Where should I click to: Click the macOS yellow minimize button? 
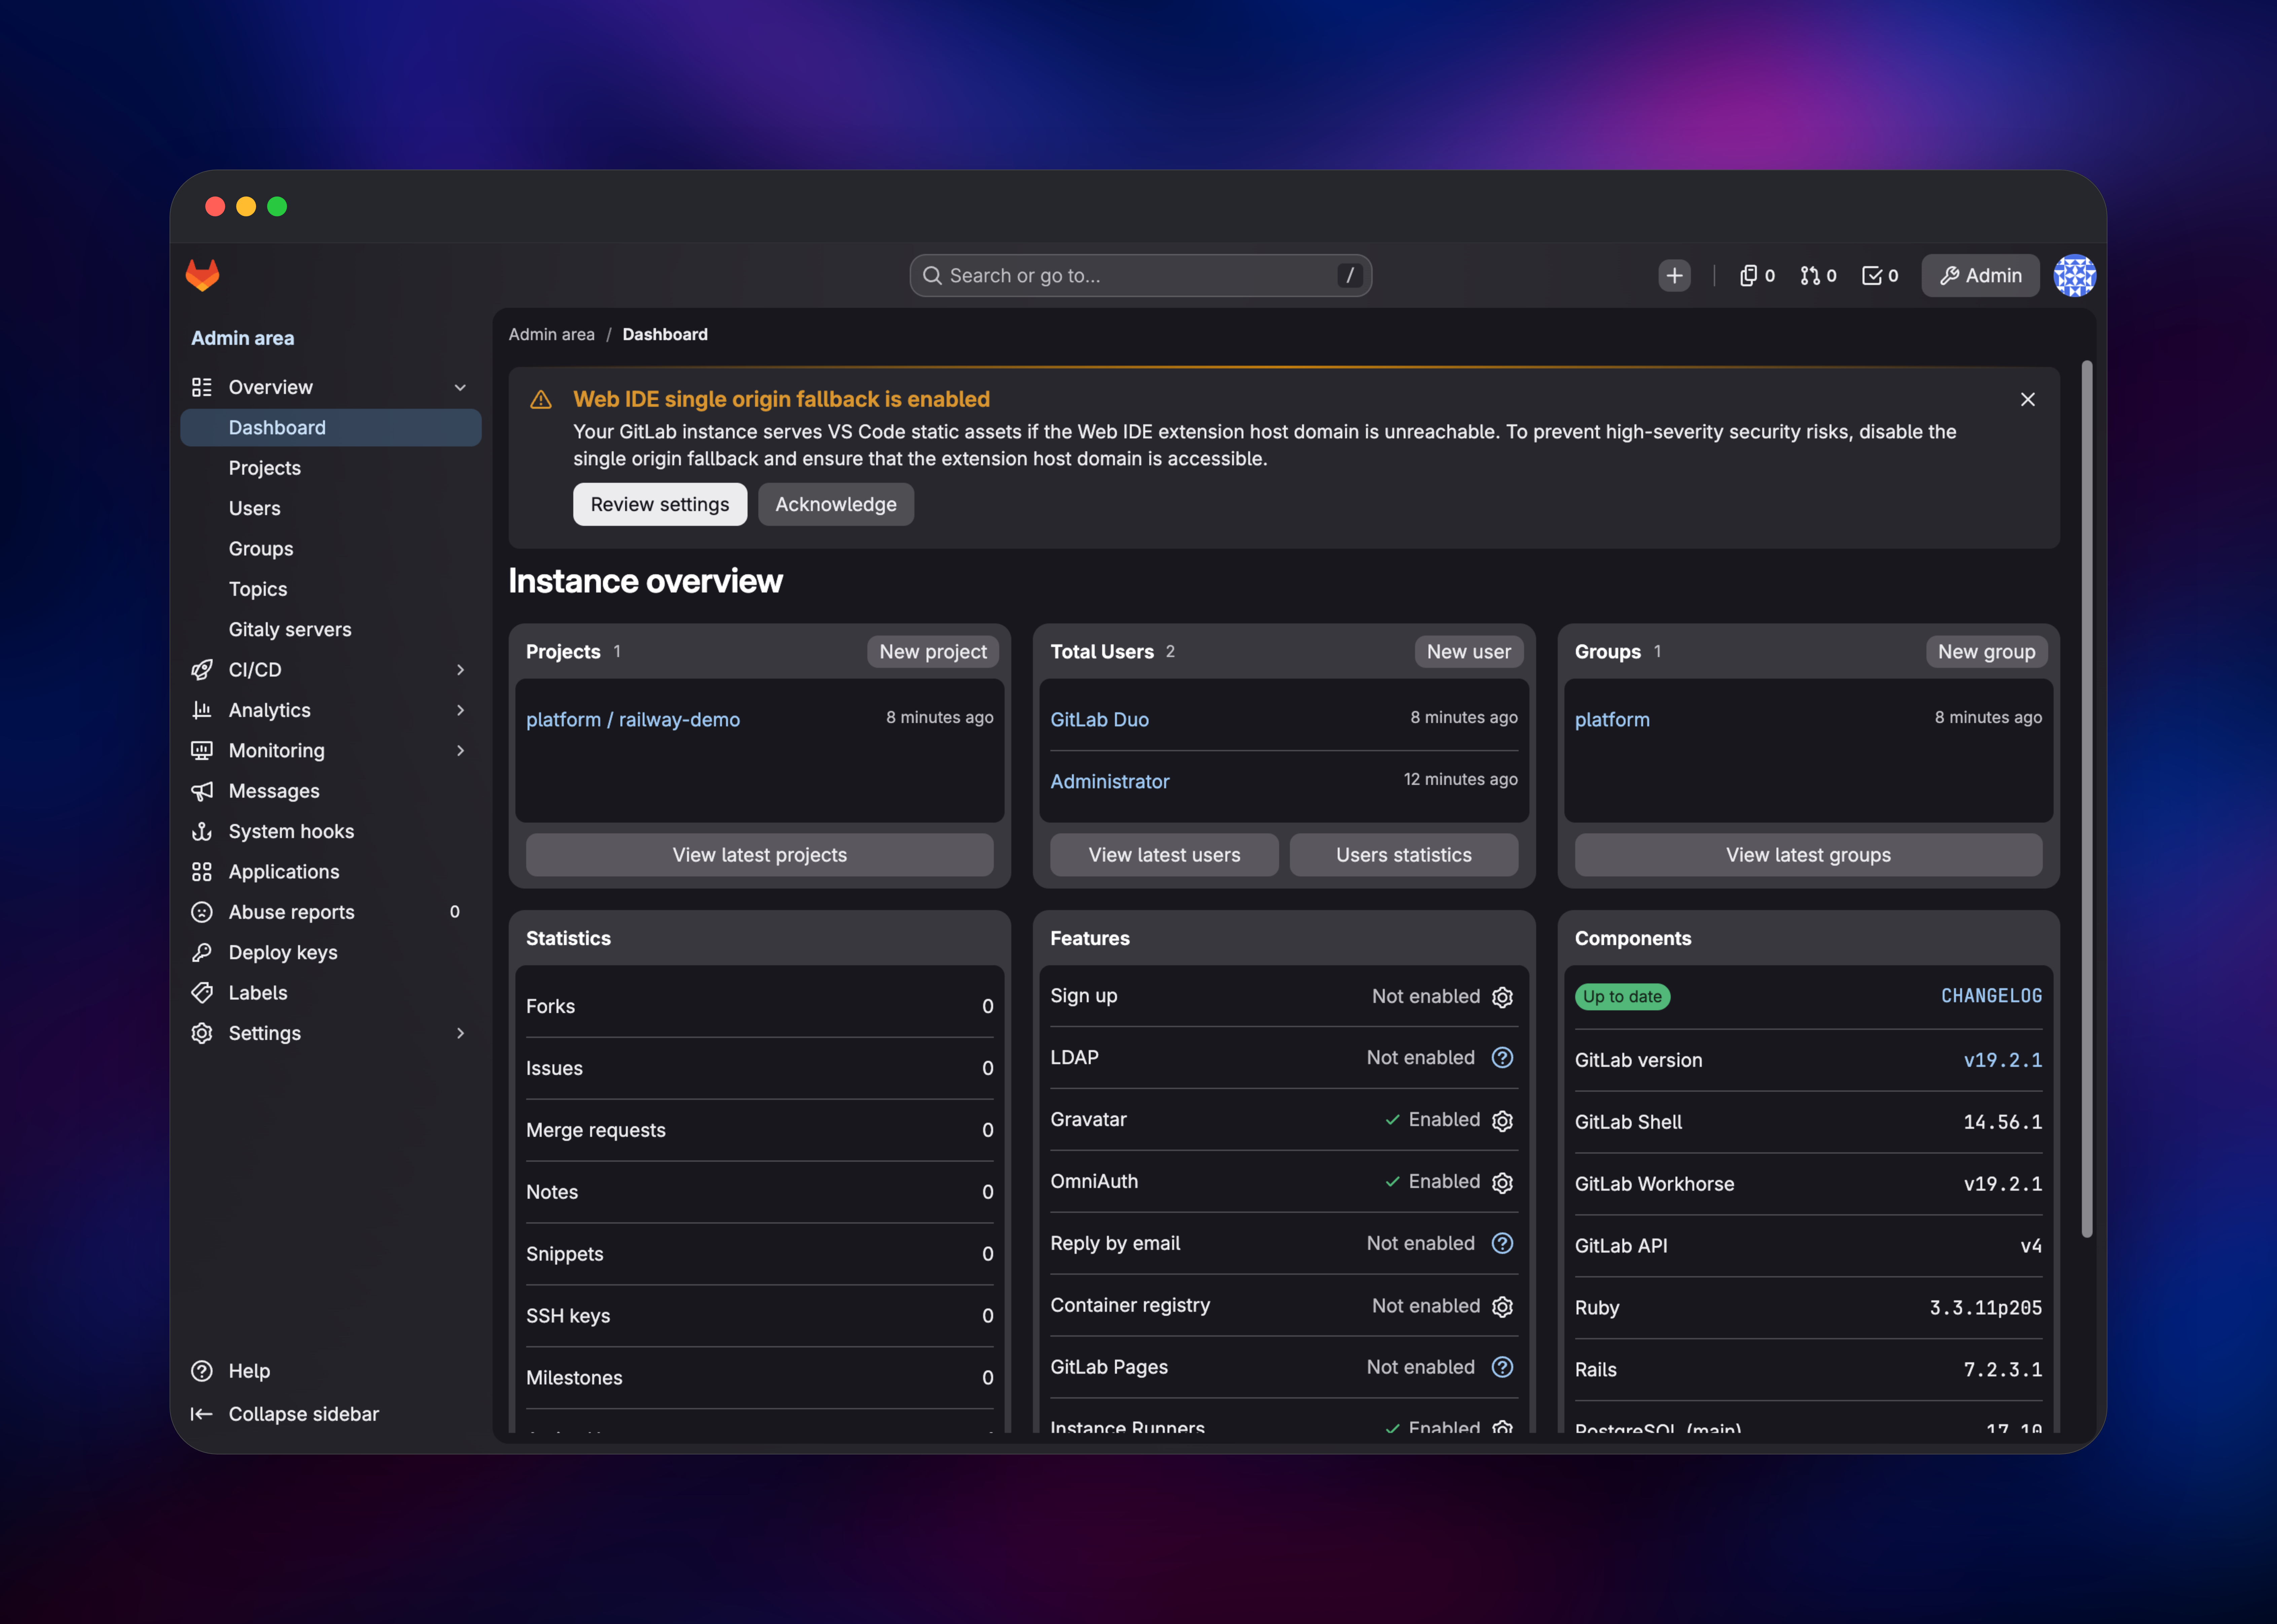tap(246, 206)
